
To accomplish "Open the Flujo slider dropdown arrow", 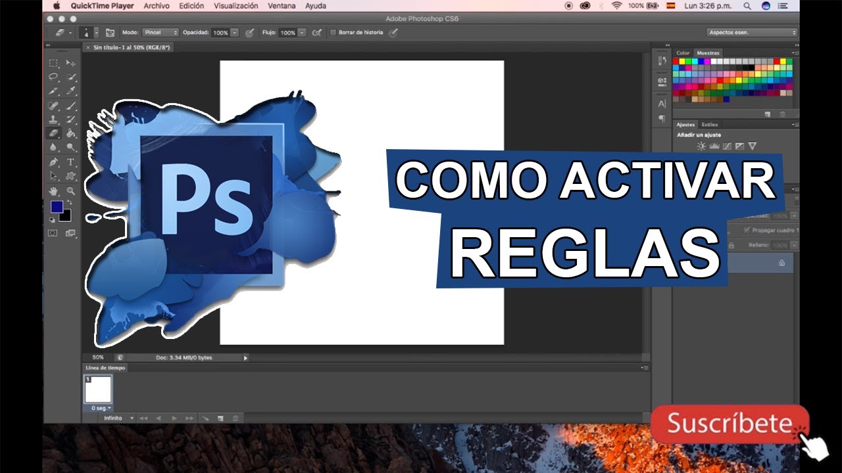I will point(302,32).
